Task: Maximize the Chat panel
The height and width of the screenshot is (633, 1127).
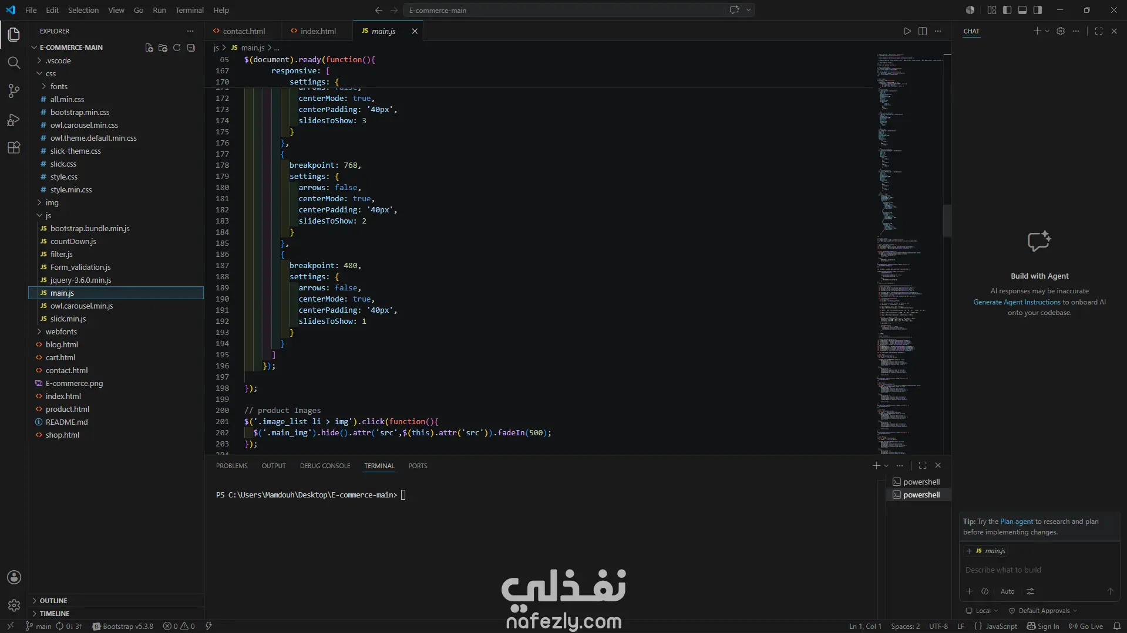Action: 1099,31
